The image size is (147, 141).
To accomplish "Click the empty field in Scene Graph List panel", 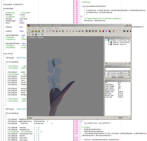I will point(118,69).
